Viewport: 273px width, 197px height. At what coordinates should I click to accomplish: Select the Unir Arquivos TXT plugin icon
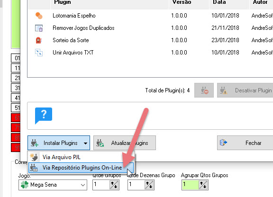[39, 53]
